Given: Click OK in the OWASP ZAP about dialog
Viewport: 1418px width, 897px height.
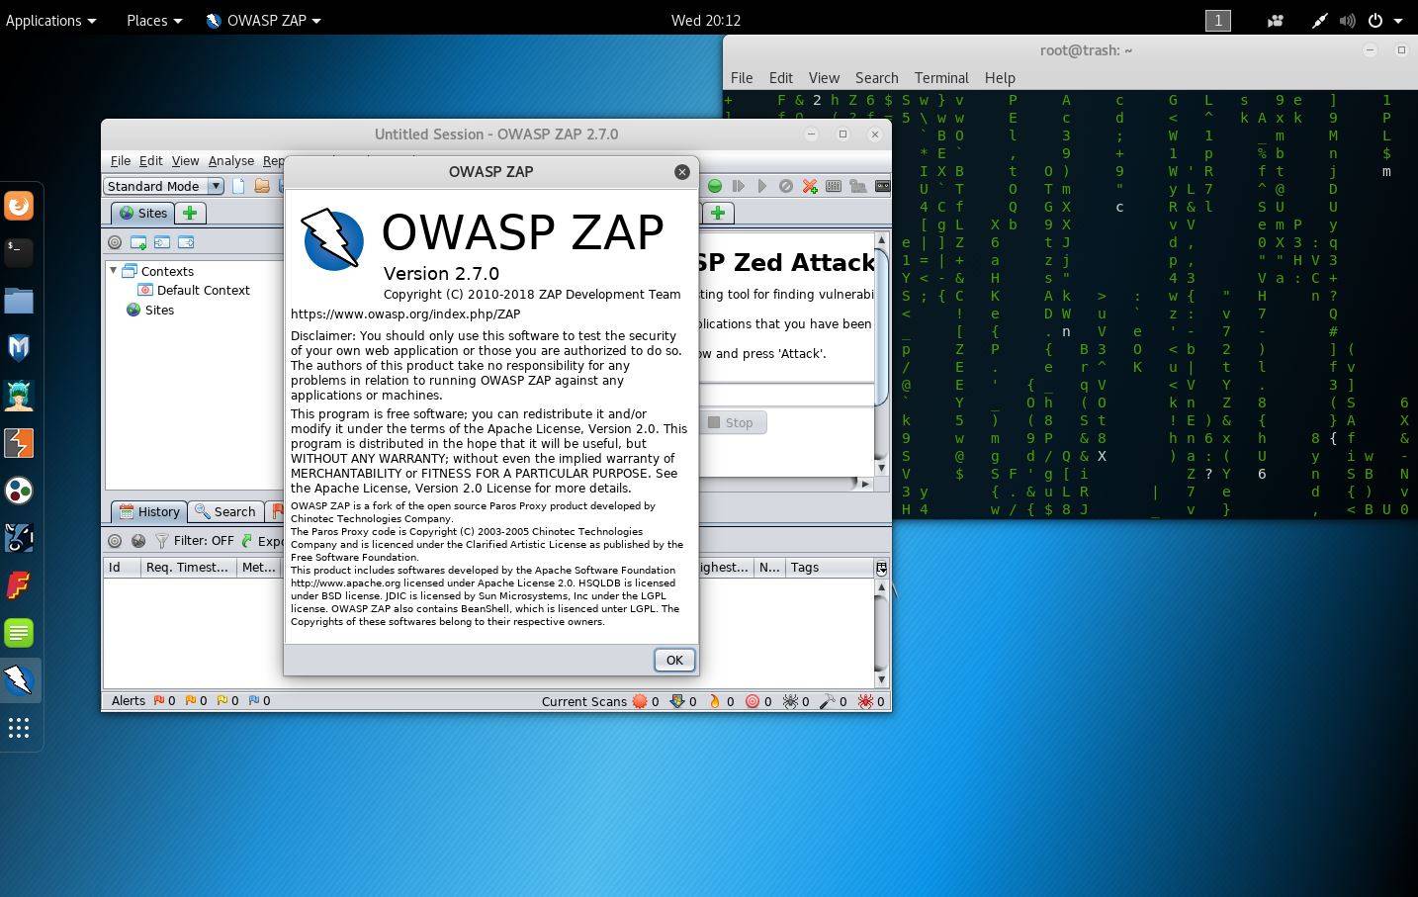Looking at the screenshot, I should click(x=674, y=660).
